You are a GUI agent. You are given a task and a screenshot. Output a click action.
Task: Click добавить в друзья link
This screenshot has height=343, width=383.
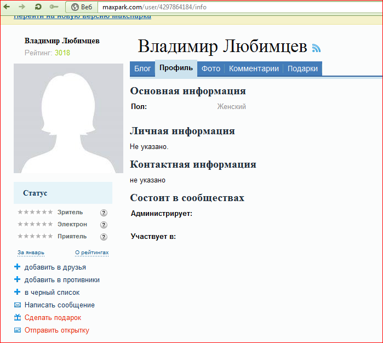pos(55,267)
